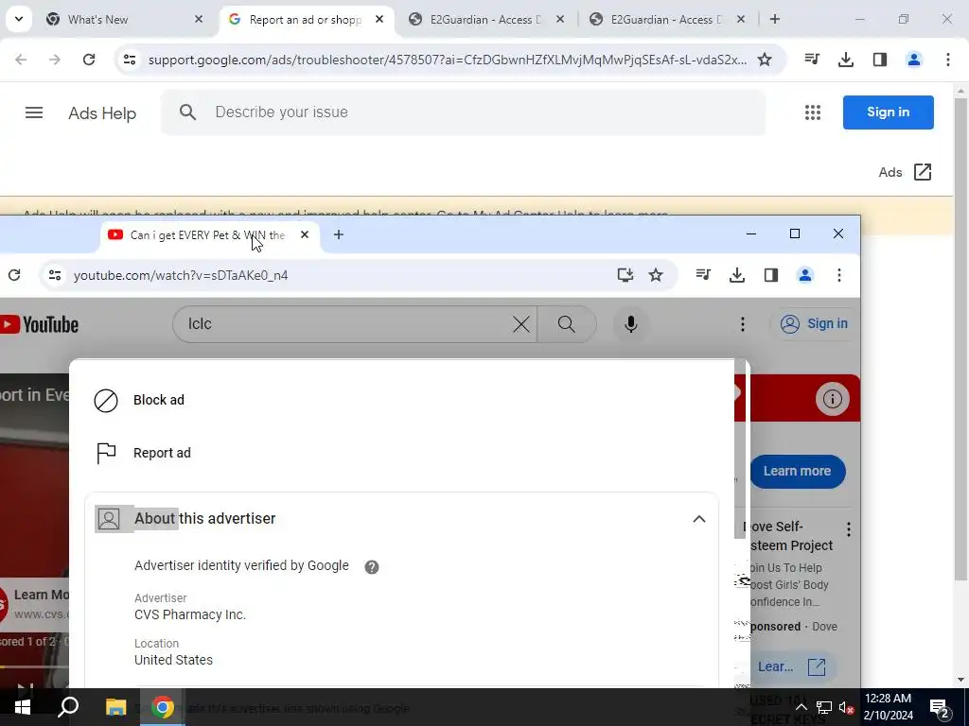This screenshot has width=969, height=726.
Task: Click the youtube.com address bar
Action: point(340,275)
